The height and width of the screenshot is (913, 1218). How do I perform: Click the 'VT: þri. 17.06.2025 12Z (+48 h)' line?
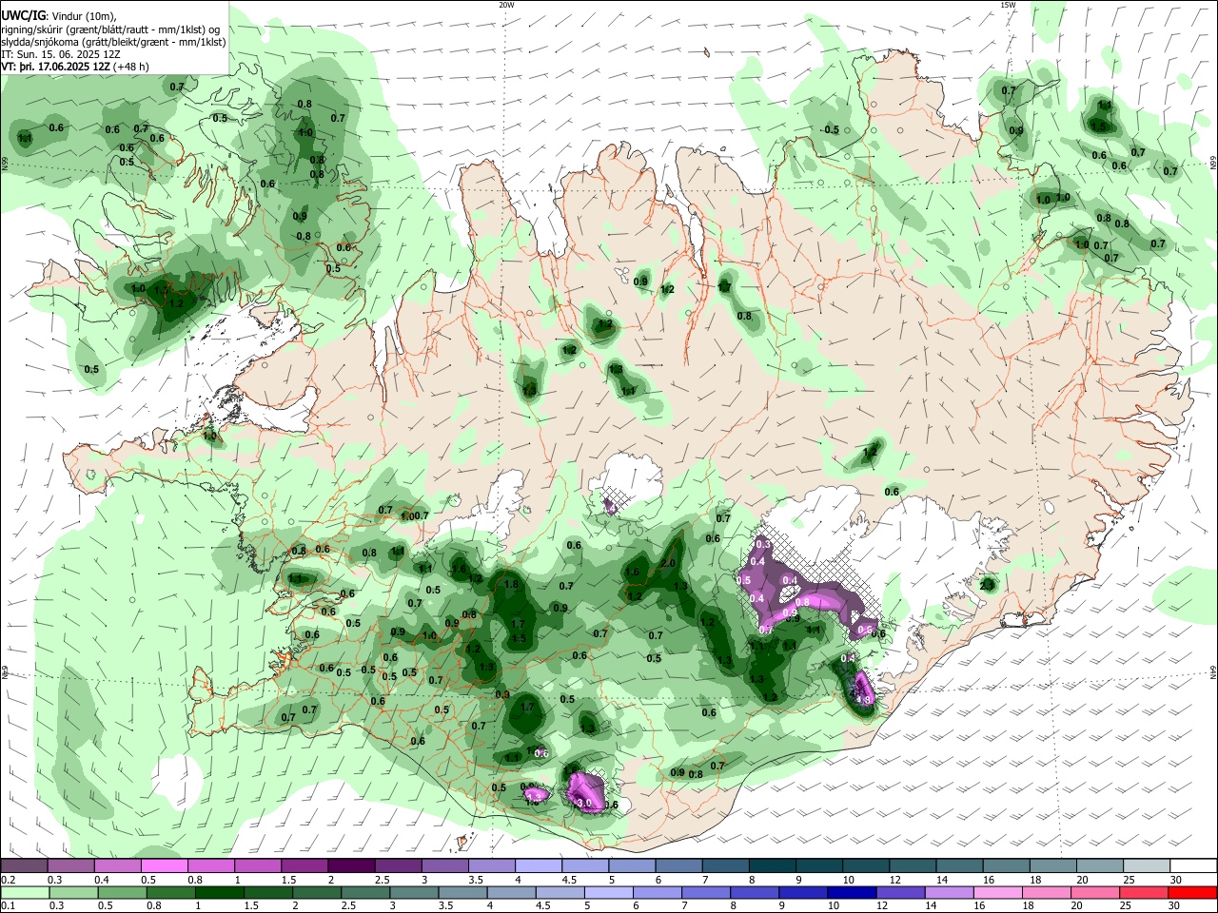[75, 67]
